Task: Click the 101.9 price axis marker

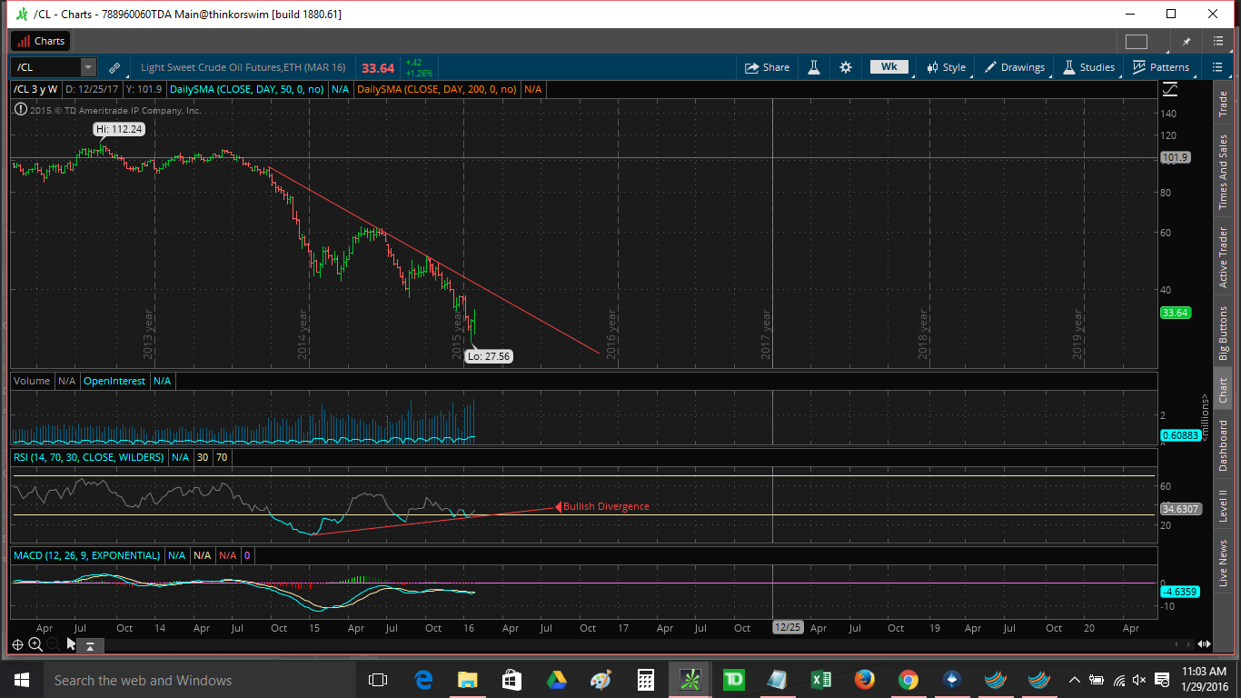Action: pos(1175,157)
